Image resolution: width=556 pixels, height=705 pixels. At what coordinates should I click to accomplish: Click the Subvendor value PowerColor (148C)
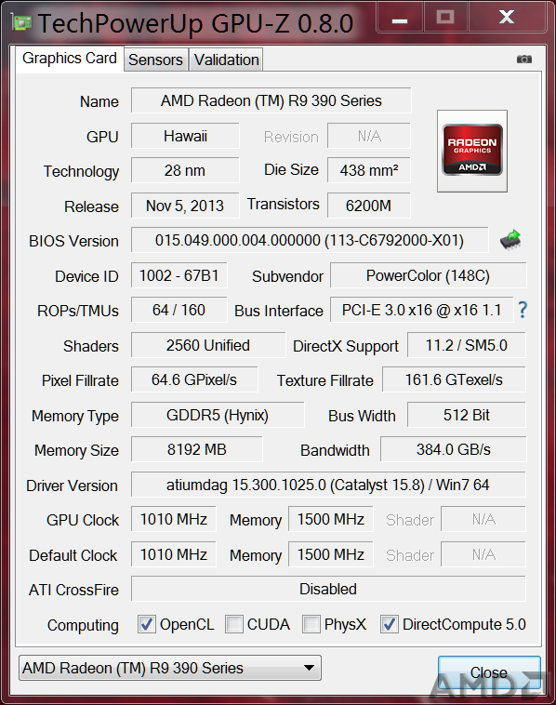tap(428, 275)
